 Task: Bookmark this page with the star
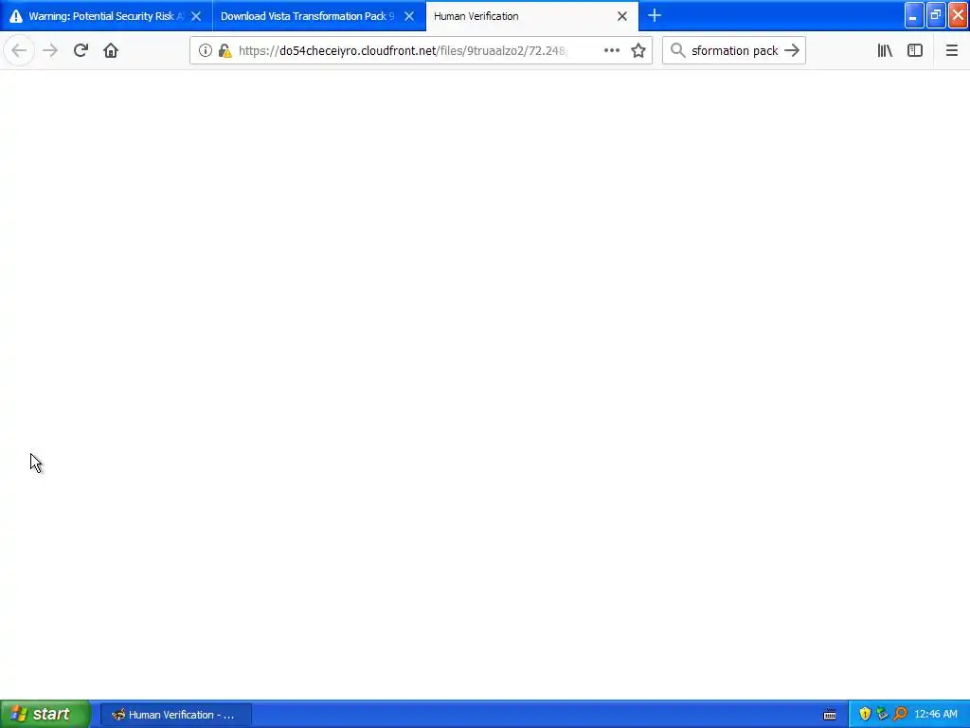click(x=638, y=50)
